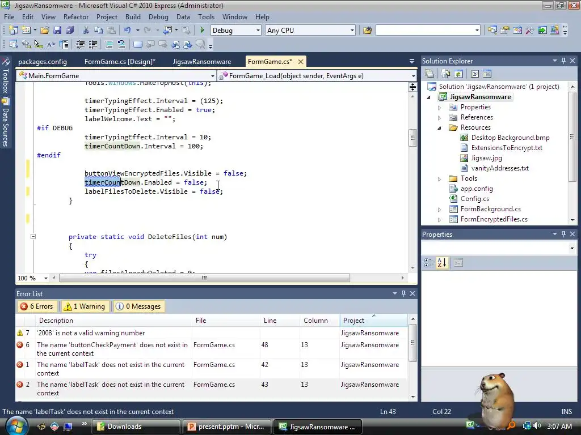Viewport: 581px width, 435px height.
Task: Toggle the 0 Messages filter
Action: (138, 306)
